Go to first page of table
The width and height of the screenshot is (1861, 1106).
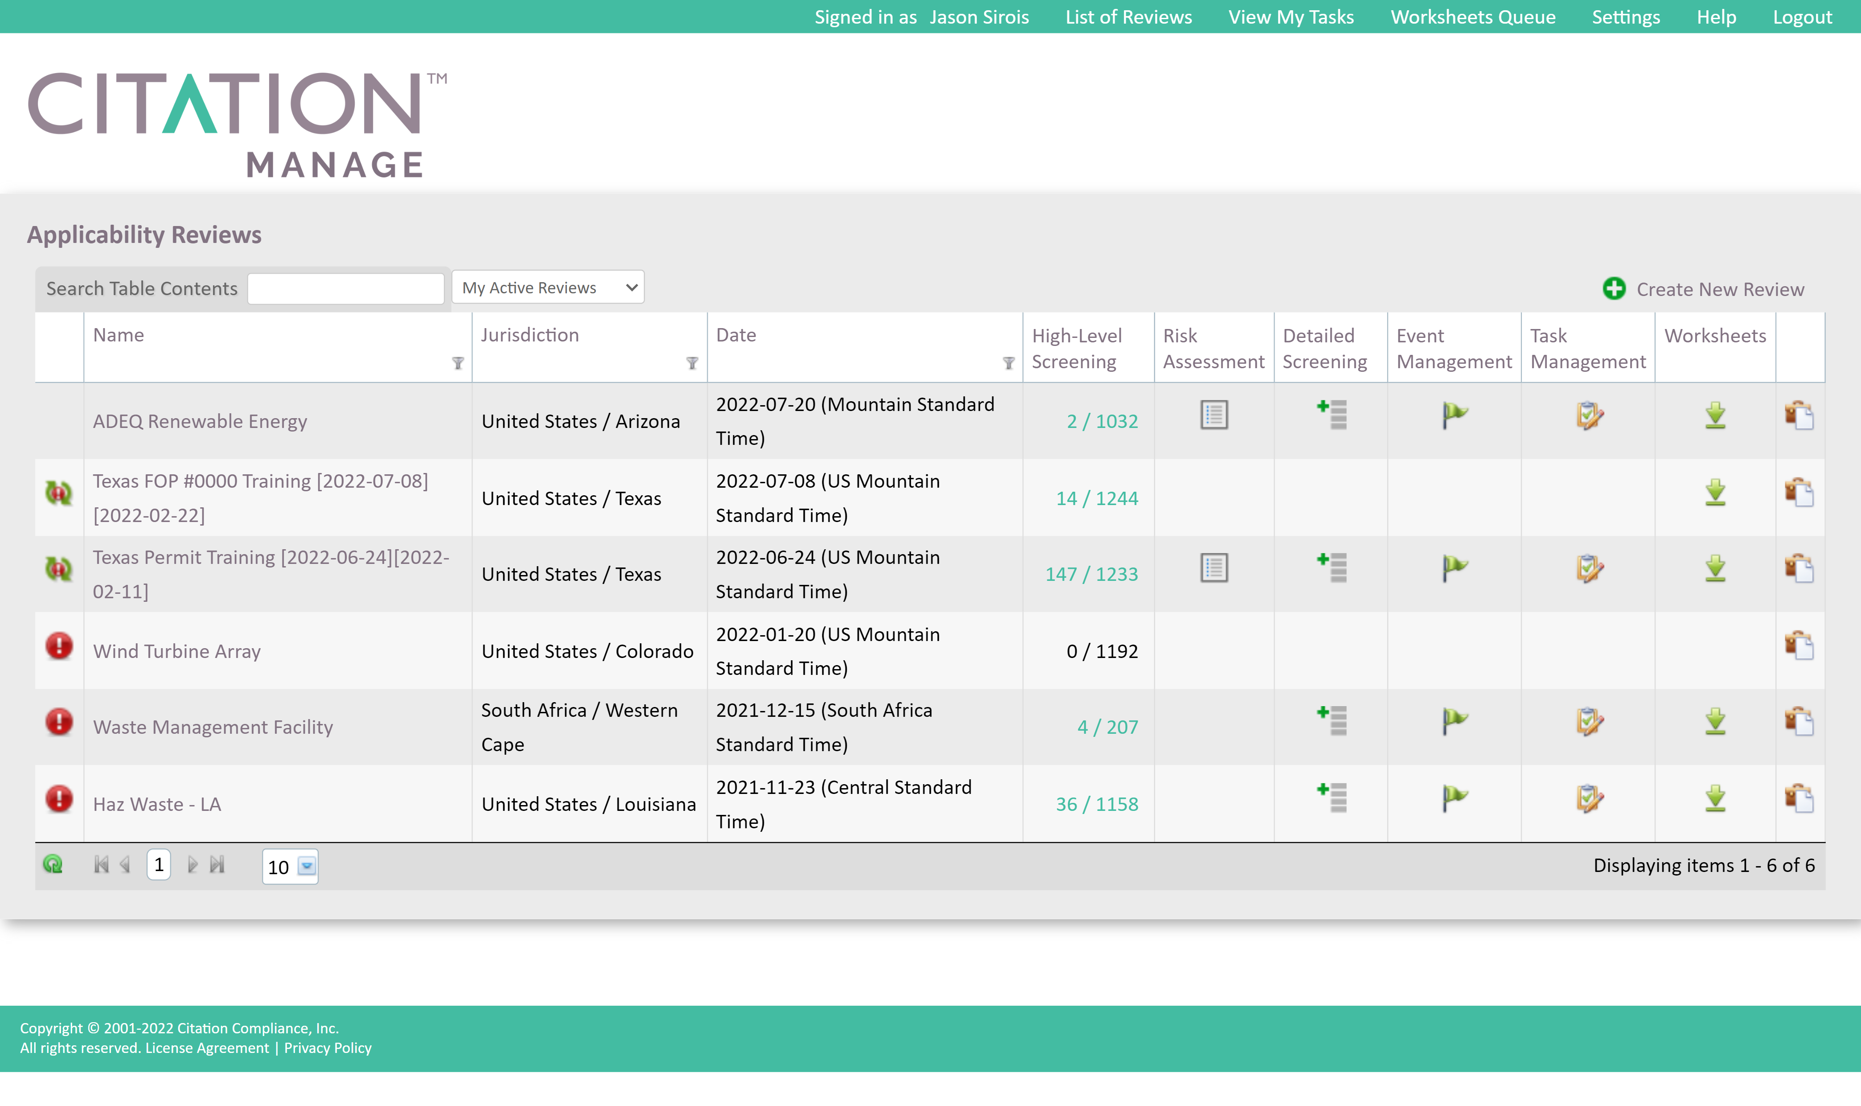[101, 864]
